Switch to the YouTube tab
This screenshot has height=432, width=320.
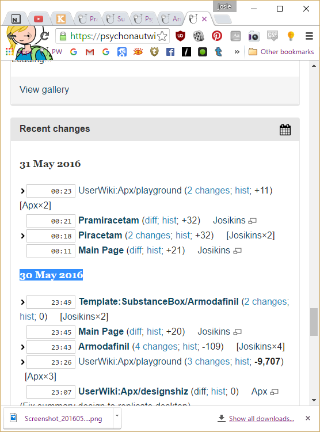click(x=39, y=19)
